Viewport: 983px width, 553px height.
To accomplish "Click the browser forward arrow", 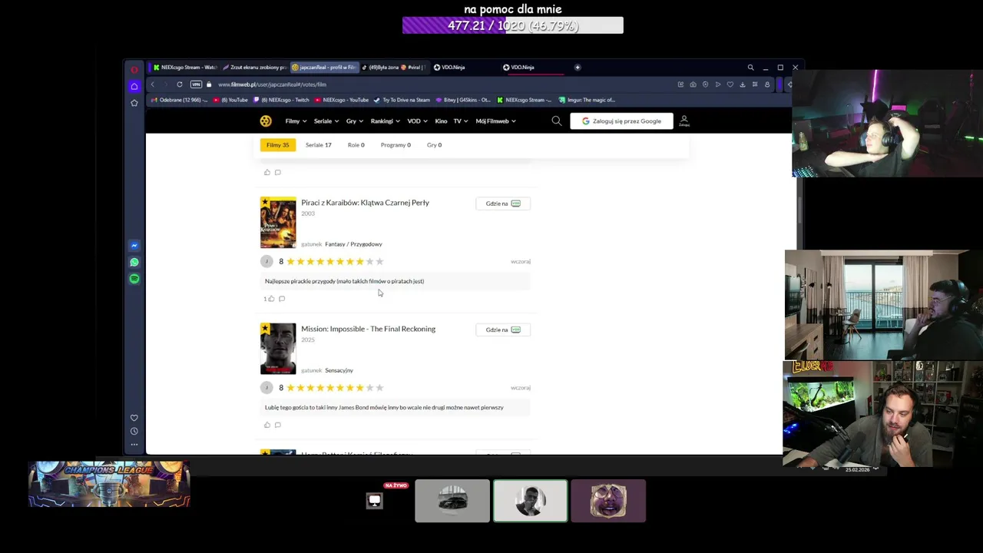I will [165, 84].
